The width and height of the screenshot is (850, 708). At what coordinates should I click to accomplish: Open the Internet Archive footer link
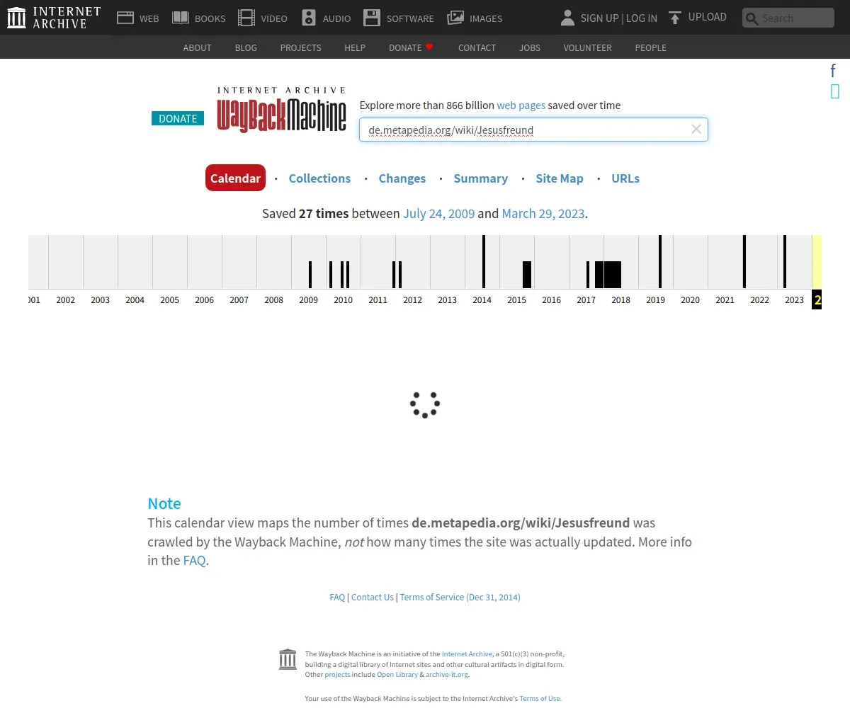(x=467, y=654)
